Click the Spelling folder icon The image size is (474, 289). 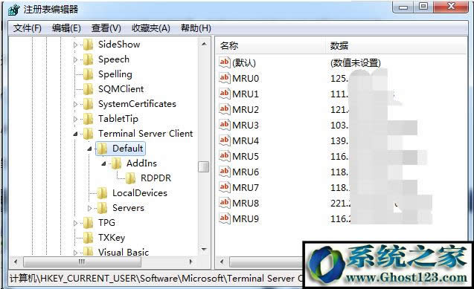click(x=89, y=74)
